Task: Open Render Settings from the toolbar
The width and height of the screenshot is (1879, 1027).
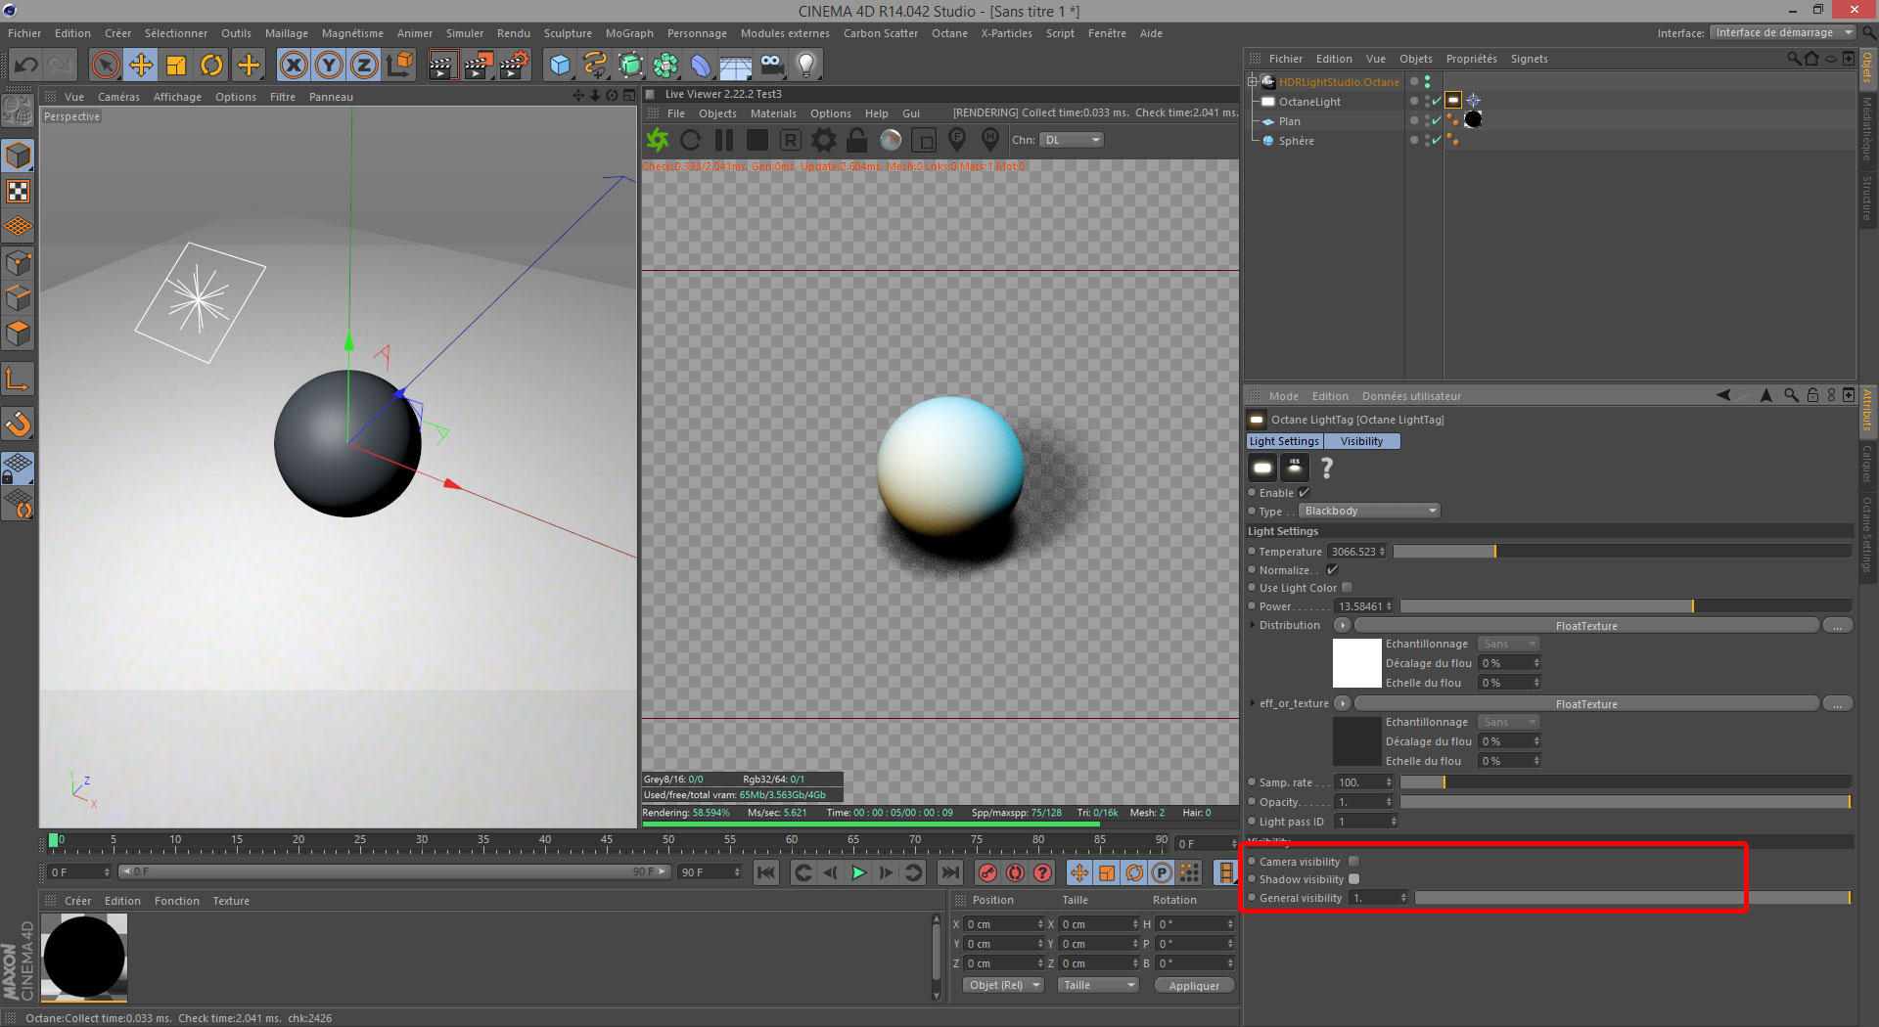Action: 514,66
